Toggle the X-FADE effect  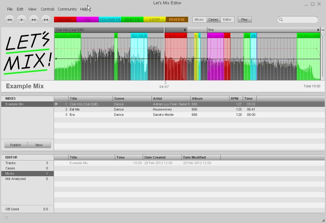click(x=65, y=19)
